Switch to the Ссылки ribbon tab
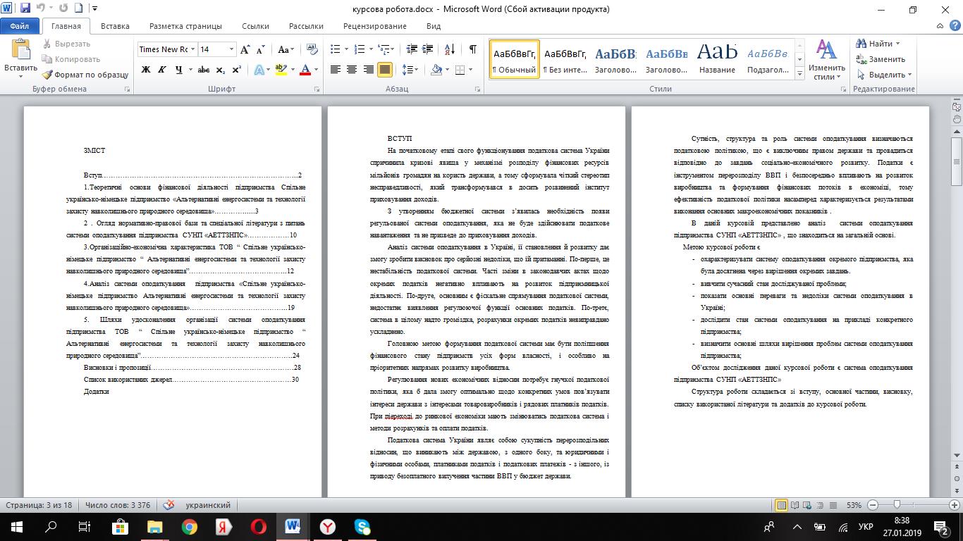 tap(255, 26)
